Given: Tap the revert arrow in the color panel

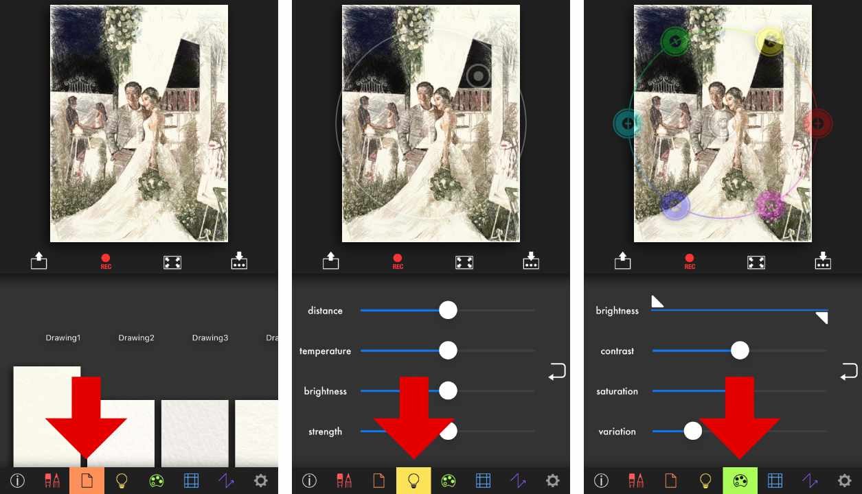Looking at the screenshot, I should (x=849, y=371).
